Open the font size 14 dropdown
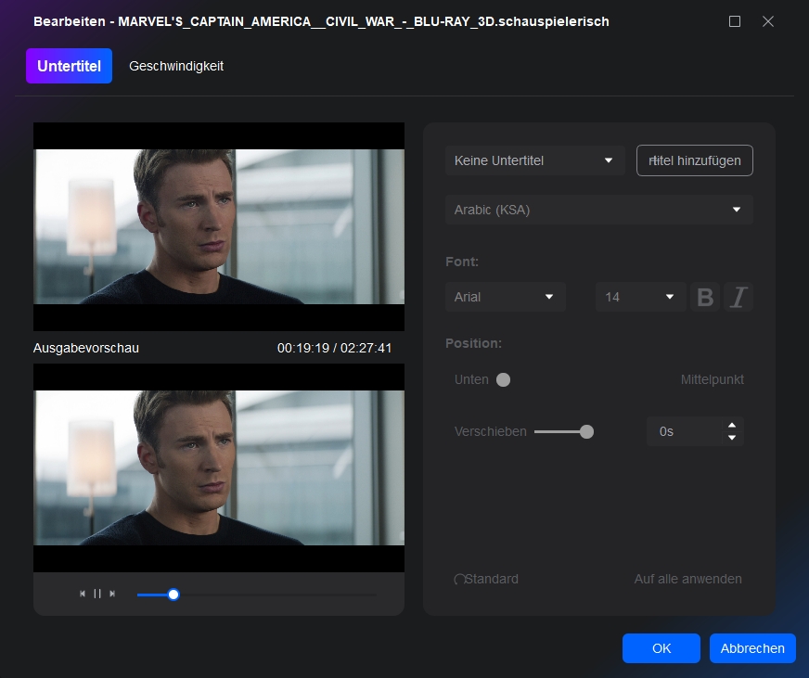 point(641,297)
